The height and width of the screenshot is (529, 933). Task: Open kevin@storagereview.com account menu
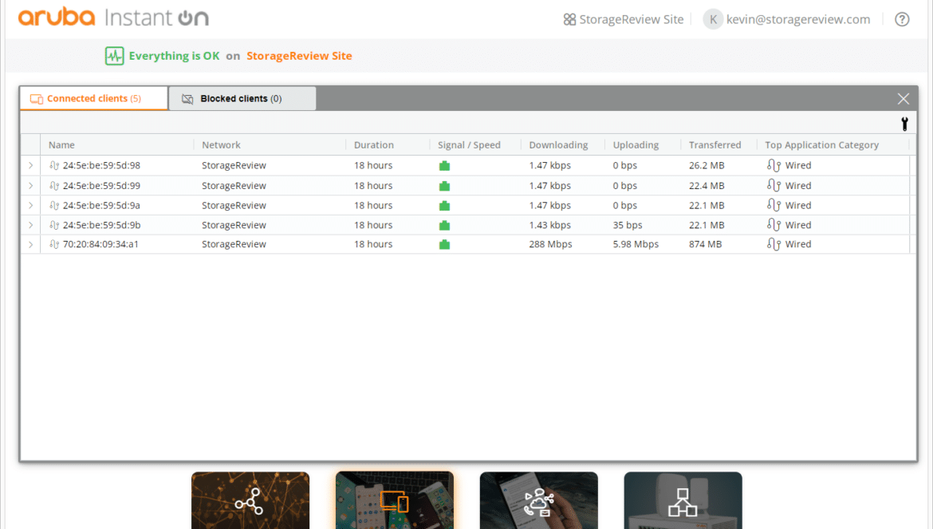[786, 20]
